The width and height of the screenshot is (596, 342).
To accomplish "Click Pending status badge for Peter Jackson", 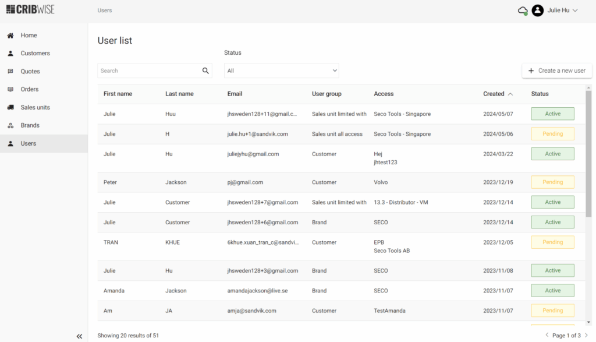I will point(552,182).
